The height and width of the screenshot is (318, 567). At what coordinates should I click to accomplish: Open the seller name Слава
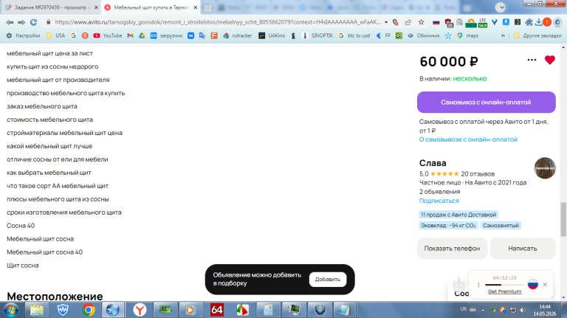(433, 163)
